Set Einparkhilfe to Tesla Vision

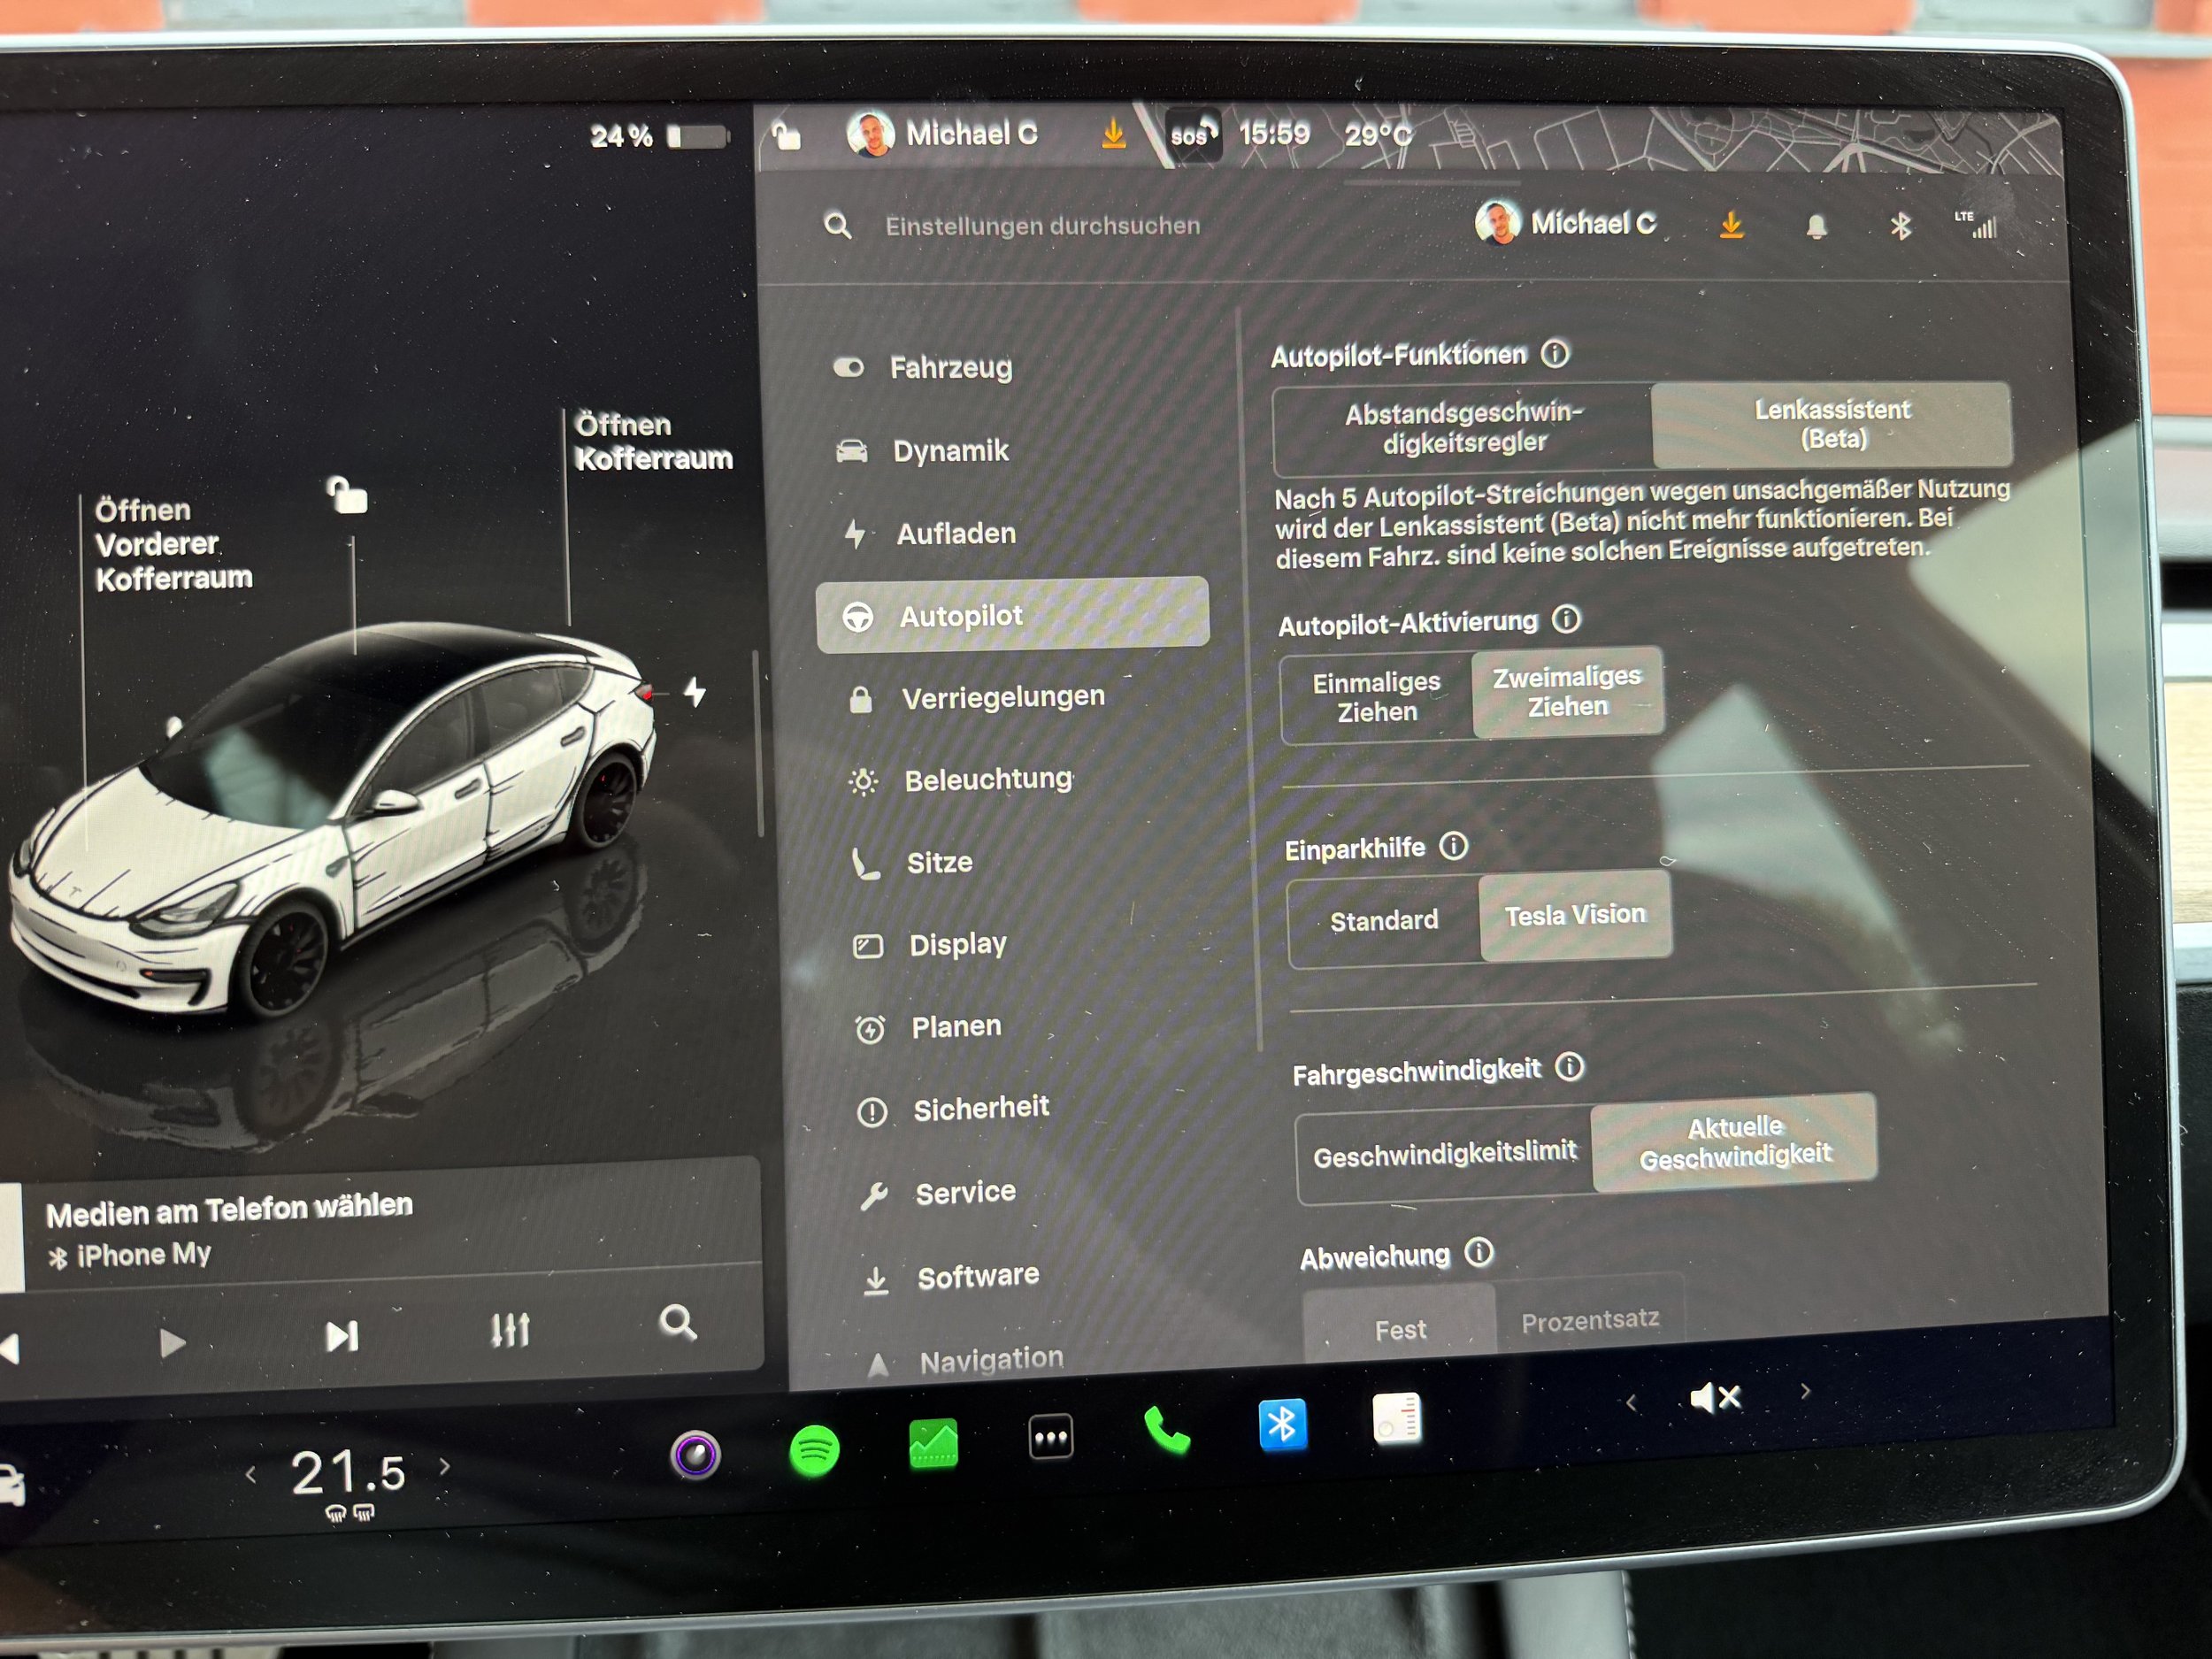pos(1575,915)
